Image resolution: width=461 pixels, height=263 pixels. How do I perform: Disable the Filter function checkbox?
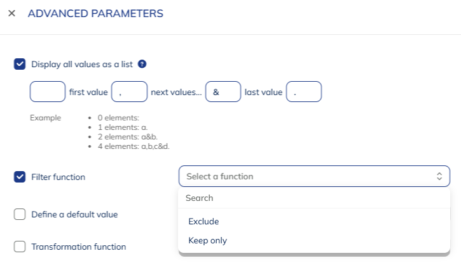(x=20, y=177)
